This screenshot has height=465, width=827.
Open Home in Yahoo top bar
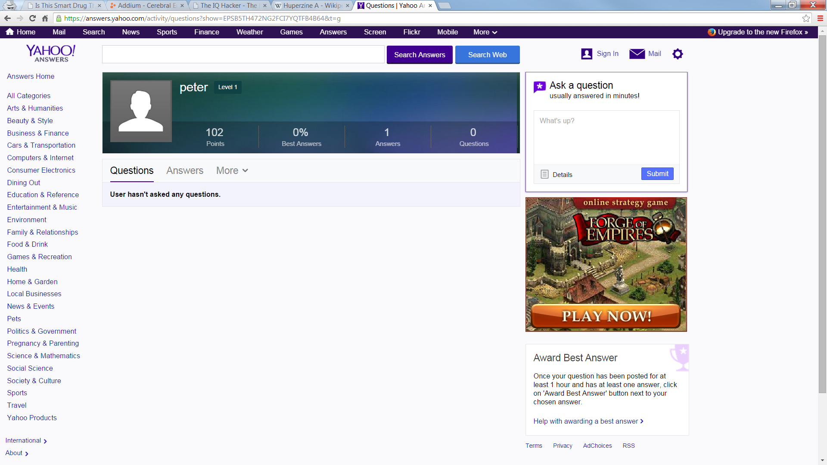click(21, 32)
